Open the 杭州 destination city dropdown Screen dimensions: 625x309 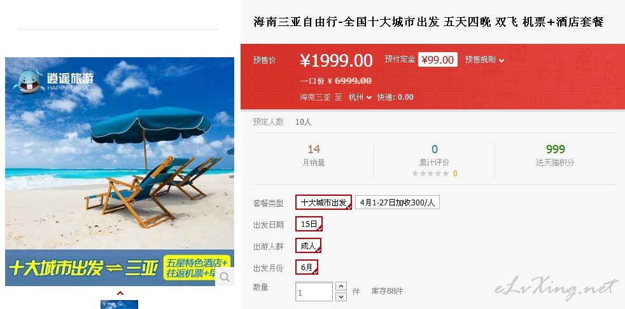point(360,97)
